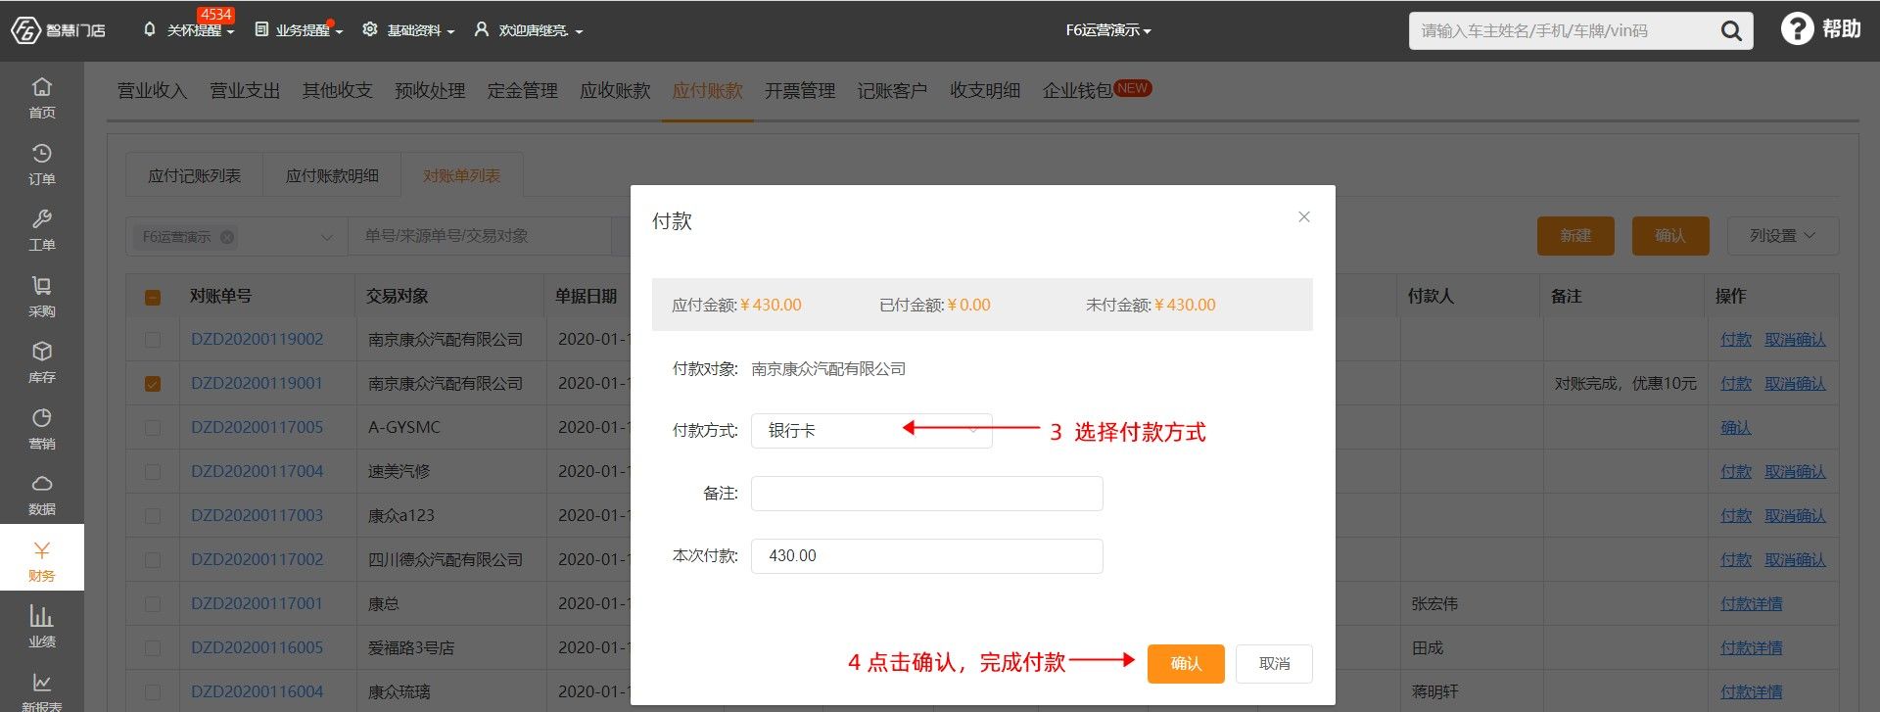
Task: Open the 营销 marketing sidebar icon
Action: point(41,429)
